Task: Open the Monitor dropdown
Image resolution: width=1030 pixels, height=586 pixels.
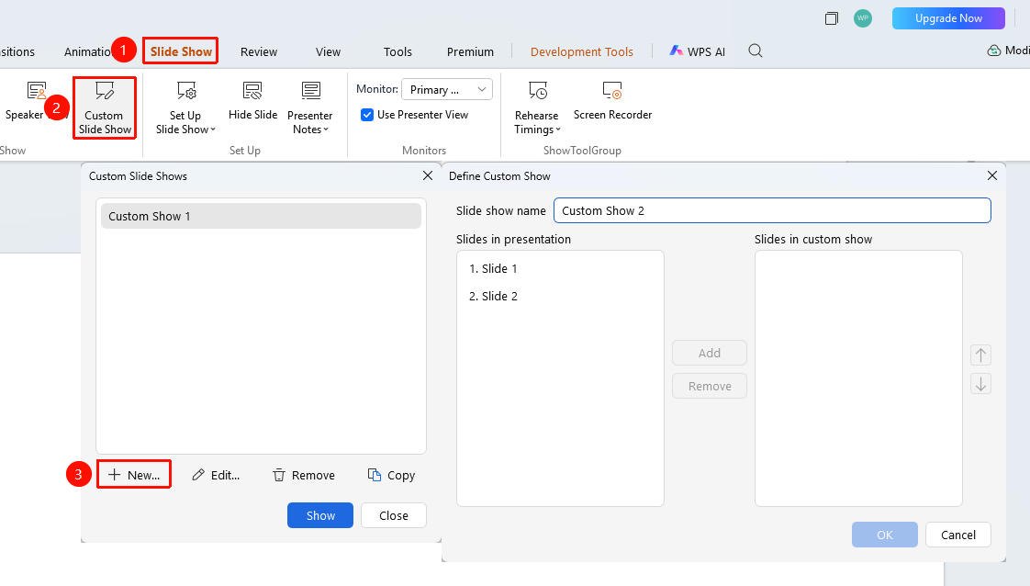Action: [x=447, y=89]
